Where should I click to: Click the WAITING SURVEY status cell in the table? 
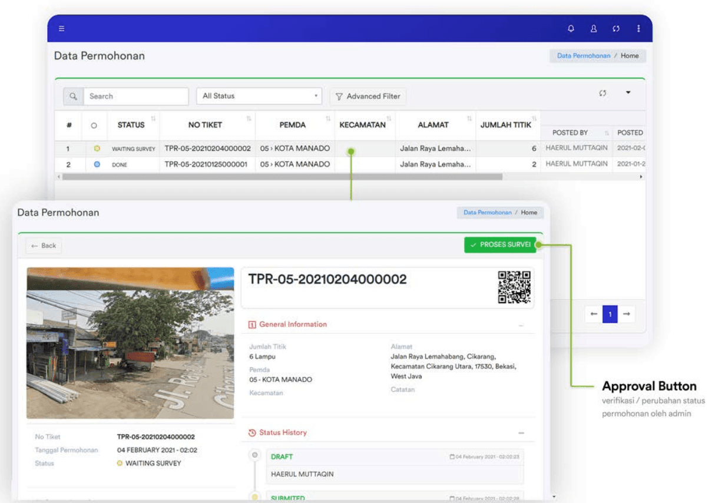point(133,149)
